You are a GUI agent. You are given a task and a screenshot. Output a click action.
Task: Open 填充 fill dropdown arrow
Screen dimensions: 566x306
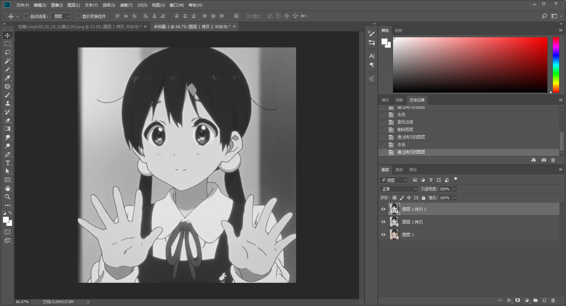click(454, 198)
